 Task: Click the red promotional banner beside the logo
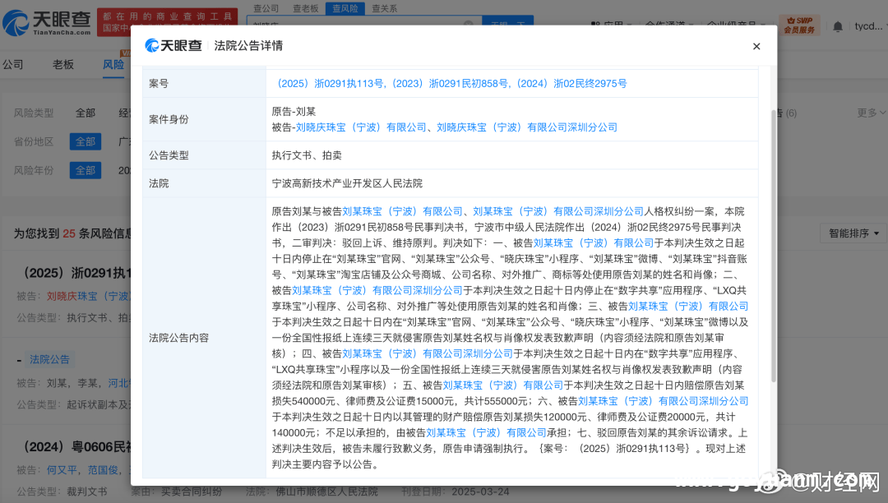(x=167, y=22)
